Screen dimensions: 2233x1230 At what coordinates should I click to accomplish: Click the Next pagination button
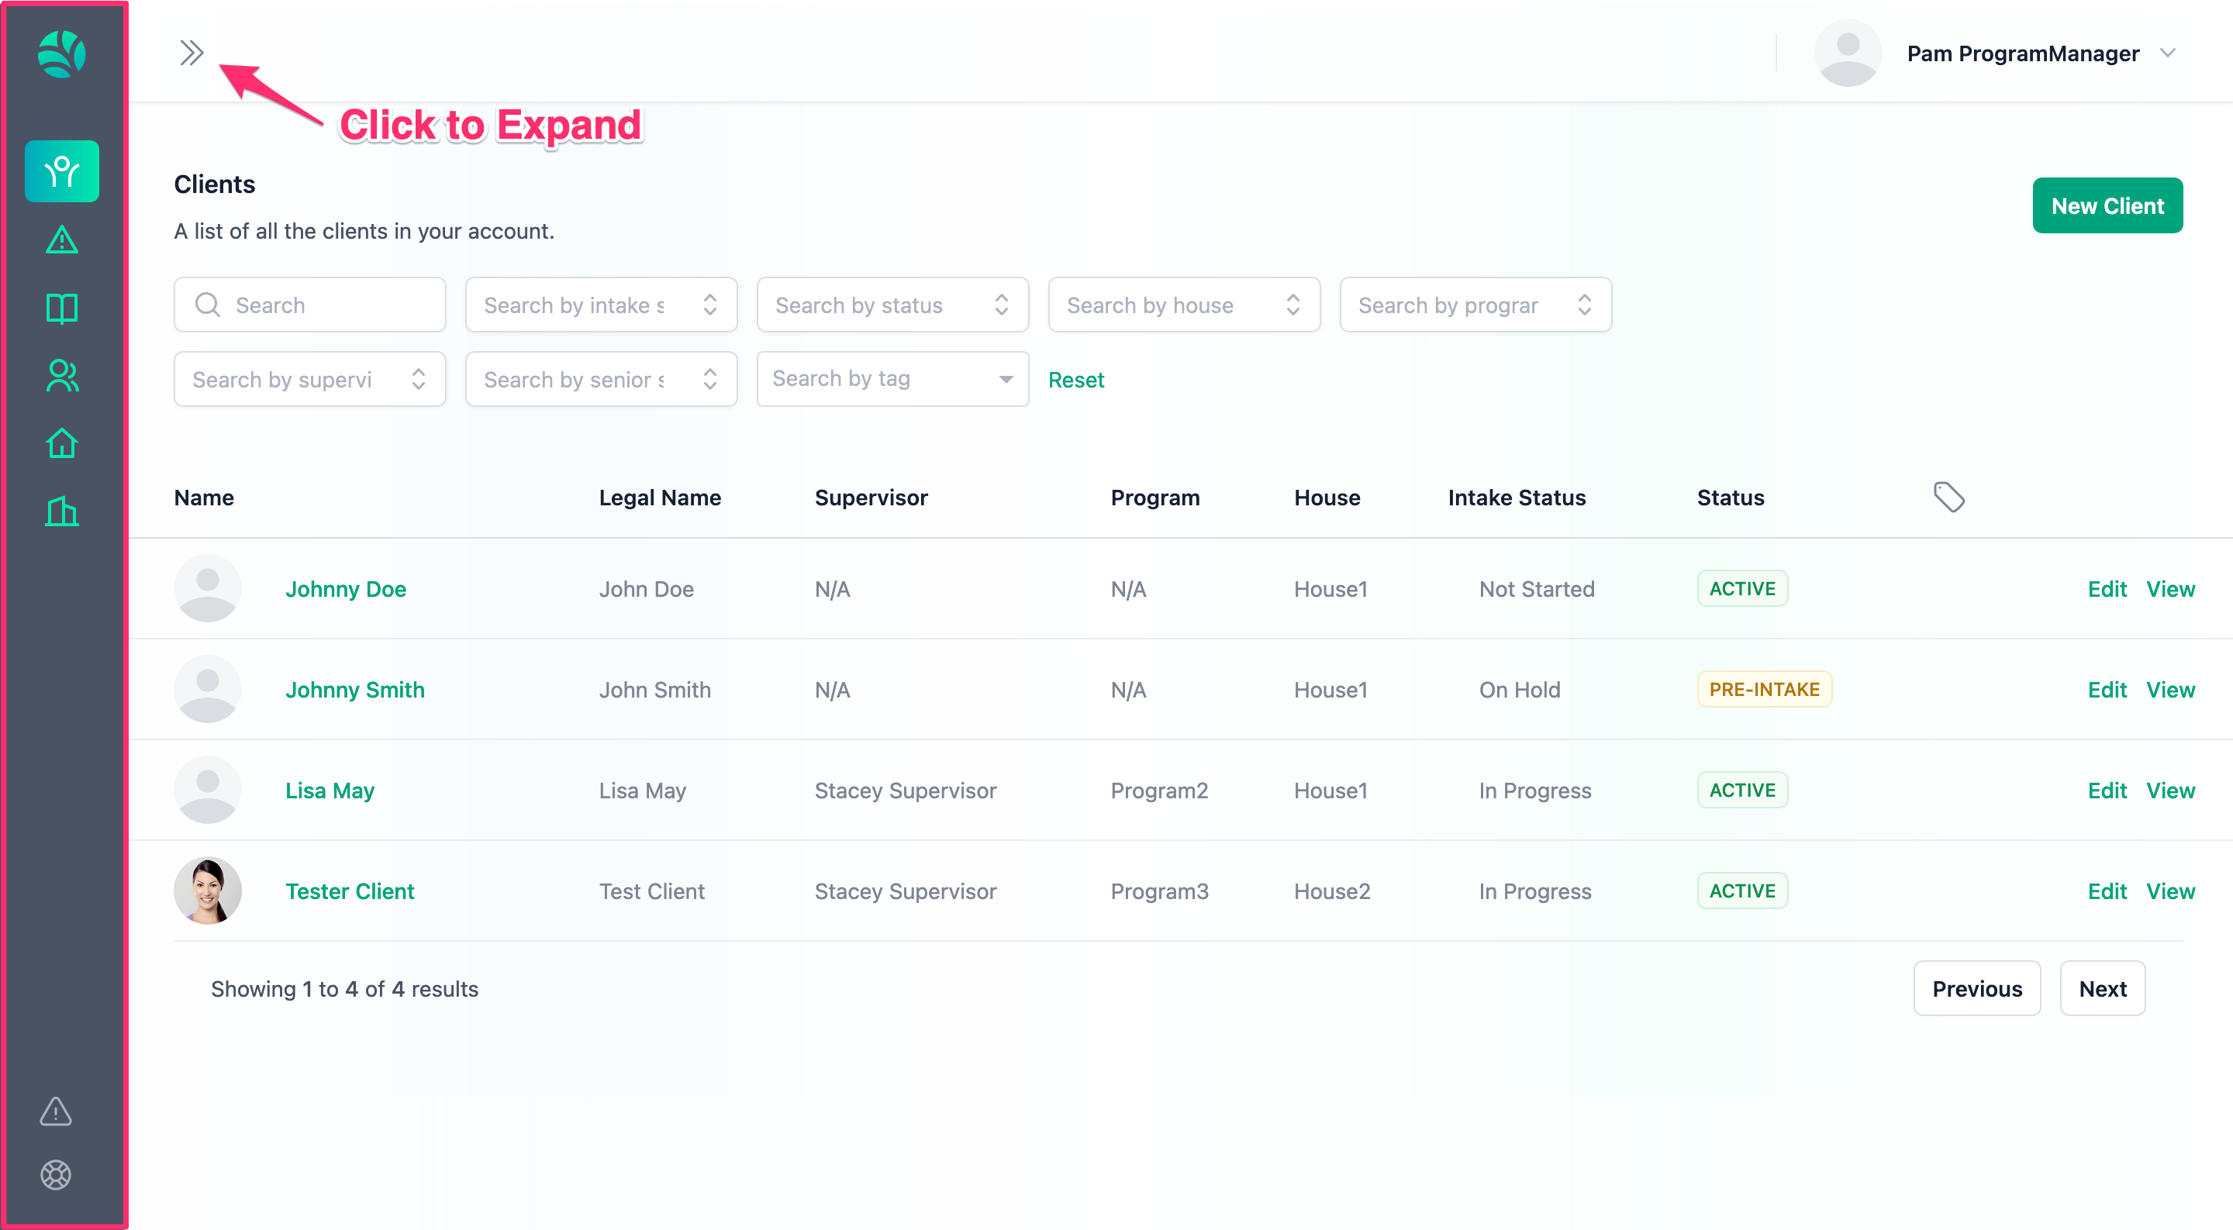[2102, 988]
